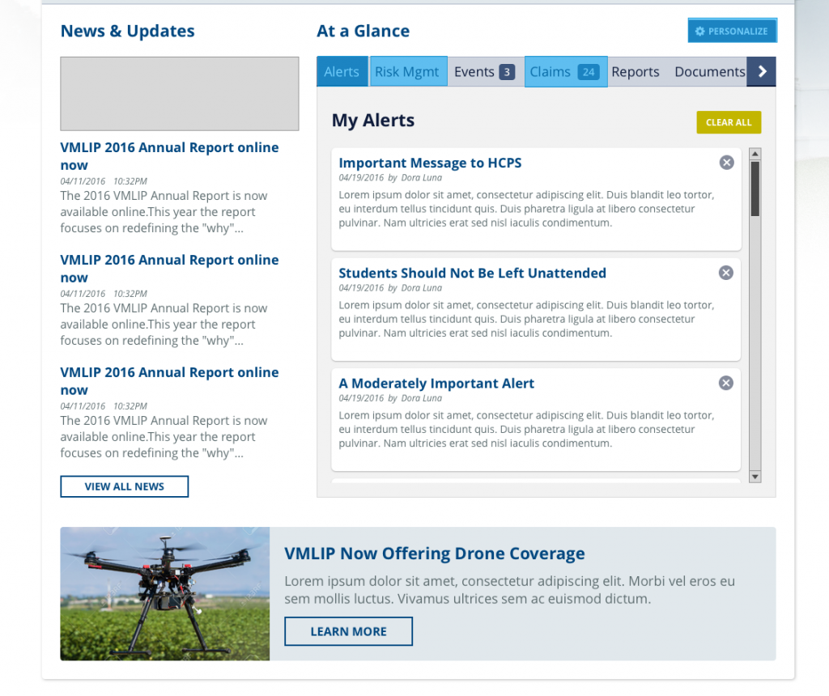Screen dimensions: 829x696
Task: Click the drone photo thumbnail
Action: click(165, 593)
